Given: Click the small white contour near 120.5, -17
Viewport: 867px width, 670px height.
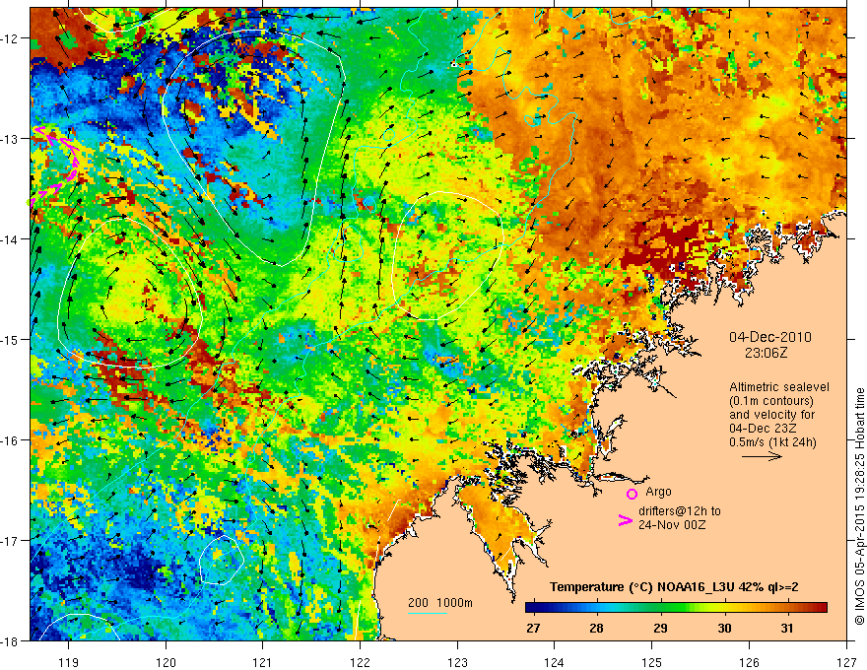Looking at the screenshot, I should point(221,560).
